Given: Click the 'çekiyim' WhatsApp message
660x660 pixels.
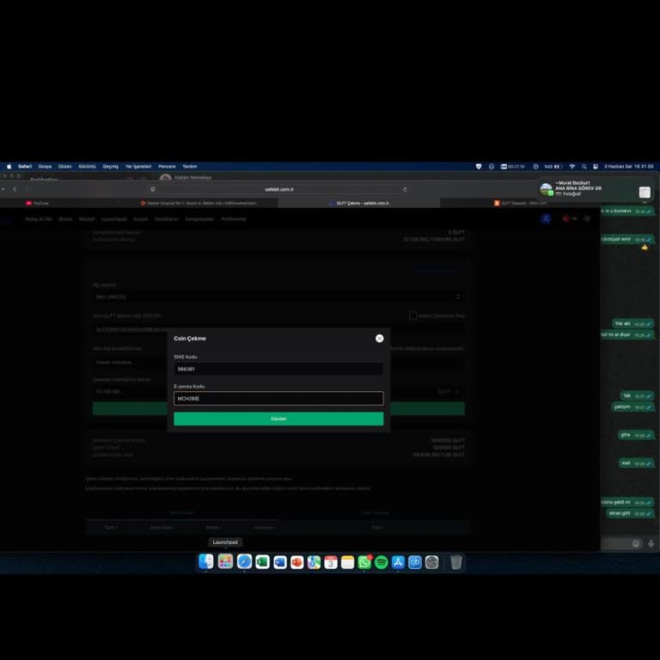Looking at the screenshot, I should coord(632,406).
